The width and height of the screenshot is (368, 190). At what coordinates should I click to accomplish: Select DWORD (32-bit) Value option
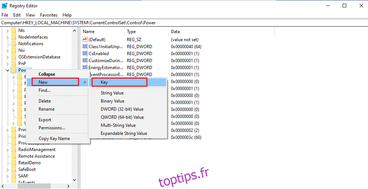click(x=122, y=109)
